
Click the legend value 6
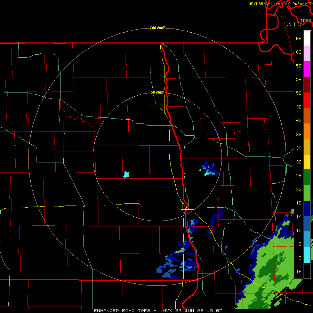click(x=300, y=244)
